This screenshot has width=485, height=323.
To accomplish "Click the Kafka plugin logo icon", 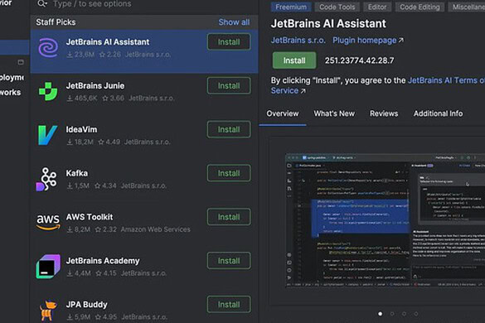I will click(46, 179).
